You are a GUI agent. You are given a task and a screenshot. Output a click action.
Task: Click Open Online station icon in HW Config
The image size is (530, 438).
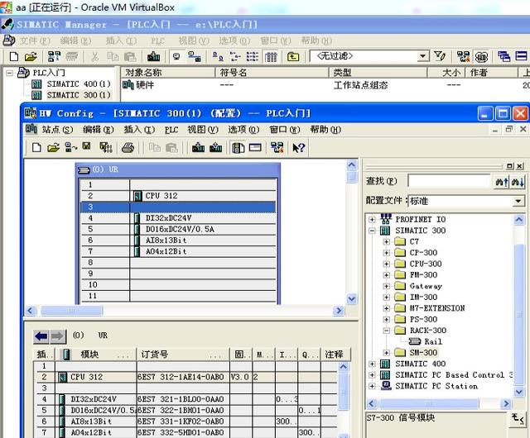71,147
